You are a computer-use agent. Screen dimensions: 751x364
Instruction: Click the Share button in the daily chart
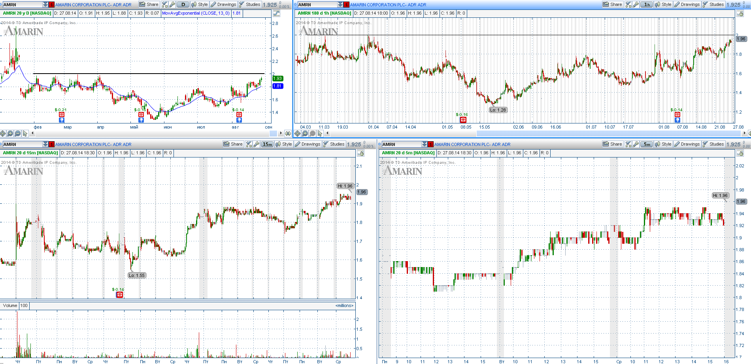coord(149,4)
